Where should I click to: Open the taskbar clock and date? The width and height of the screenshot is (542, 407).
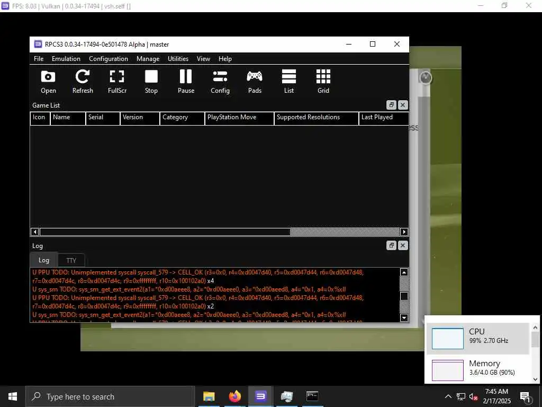[x=496, y=396]
